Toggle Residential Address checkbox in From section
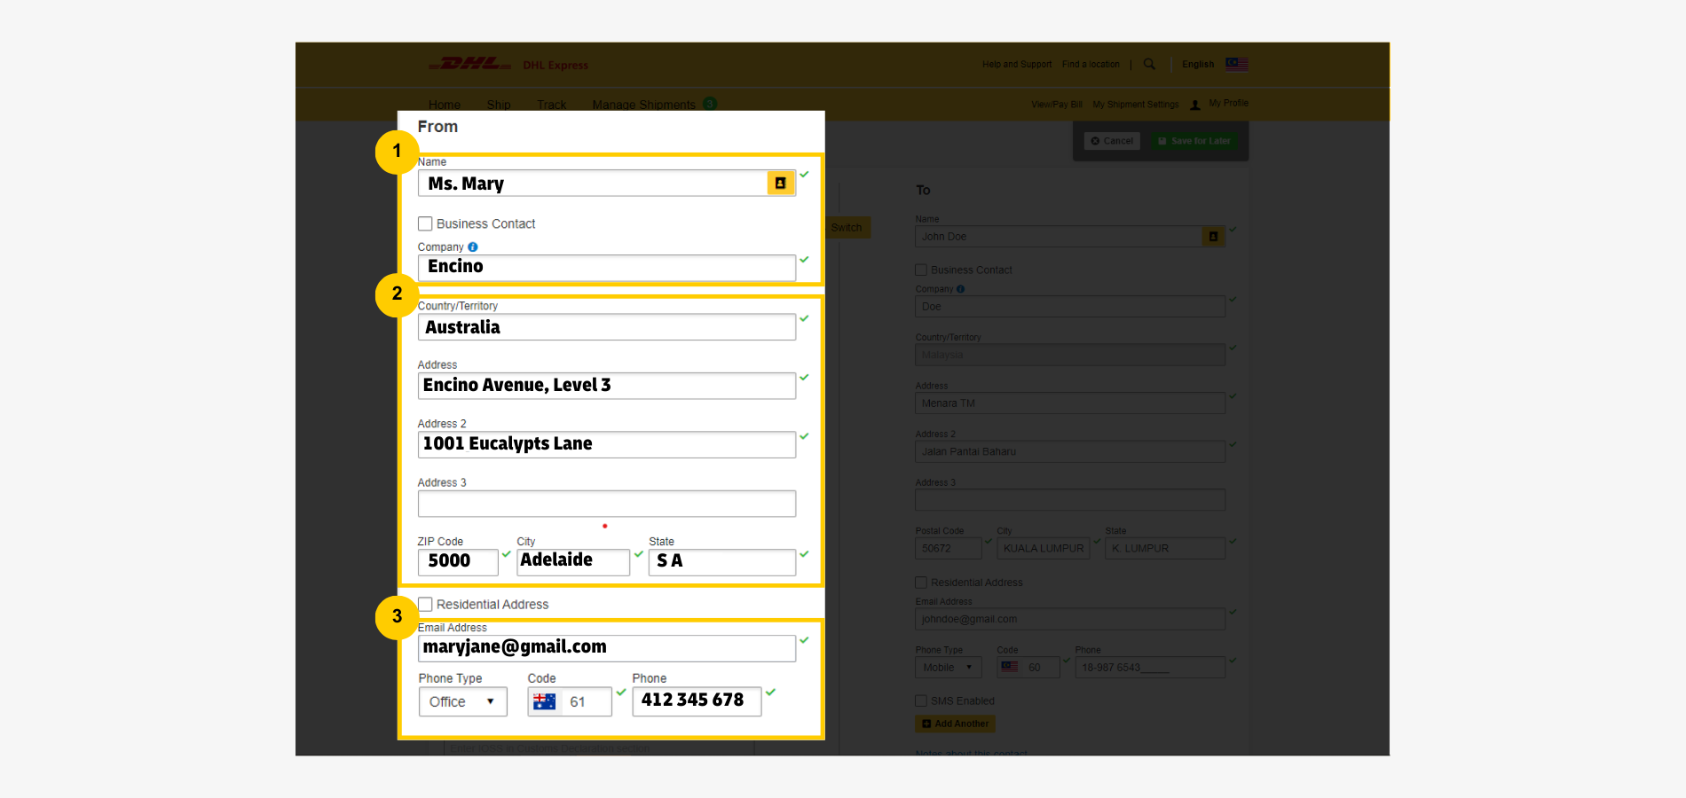Viewport: 1686px width, 798px height. point(425,604)
